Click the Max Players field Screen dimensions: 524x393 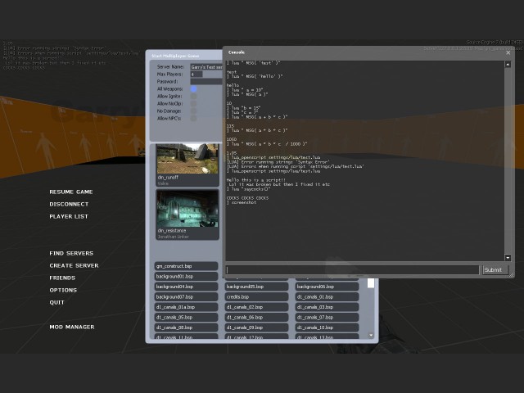click(196, 75)
